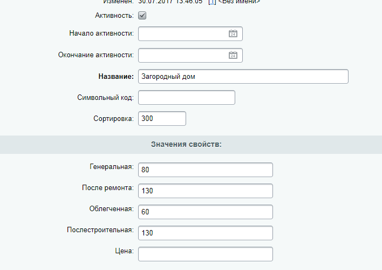The height and width of the screenshot is (270, 382).
Task: Click the Генеральная value field
Action: [205, 170]
